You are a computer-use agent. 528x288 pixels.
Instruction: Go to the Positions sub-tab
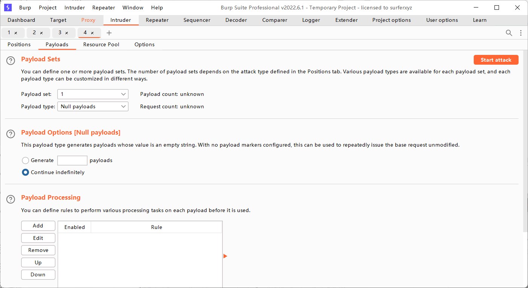[x=19, y=44]
